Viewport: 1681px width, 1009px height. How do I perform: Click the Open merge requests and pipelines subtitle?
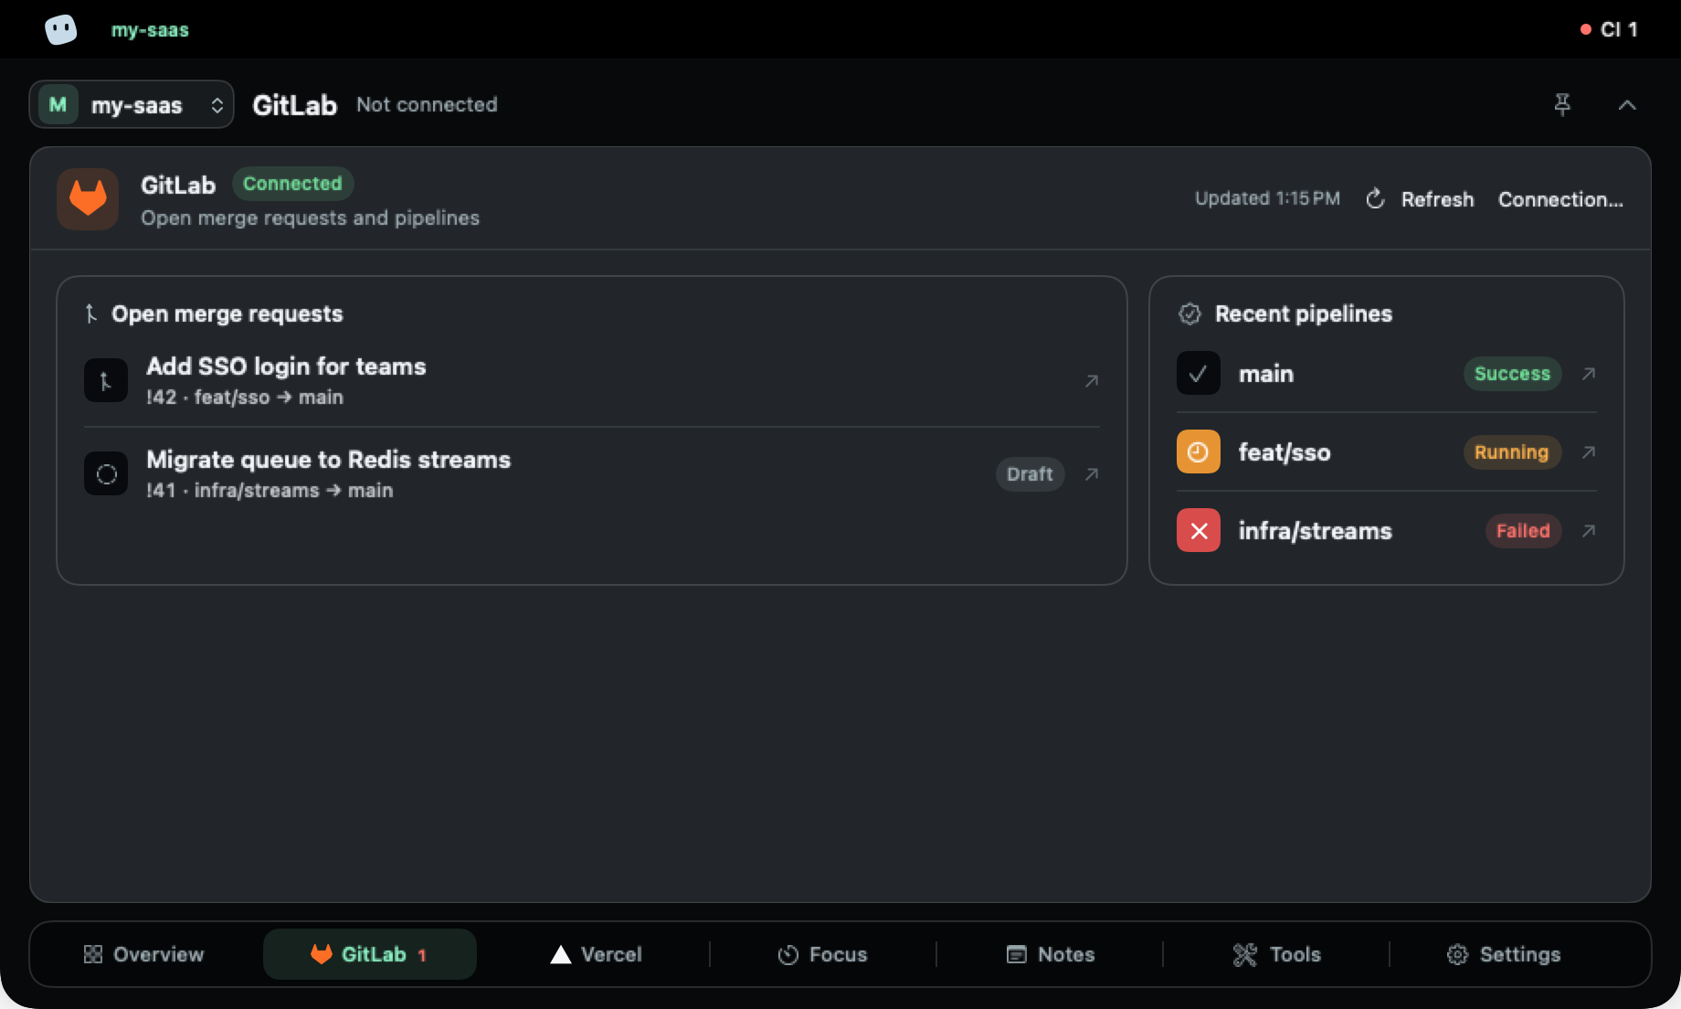click(310, 218)
